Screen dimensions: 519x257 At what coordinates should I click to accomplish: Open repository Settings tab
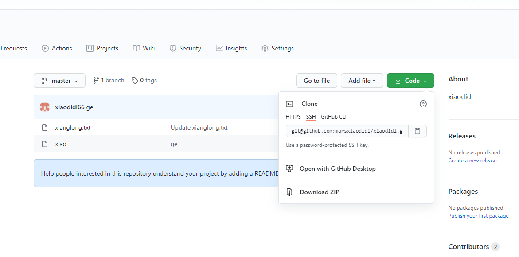point(277,48)
